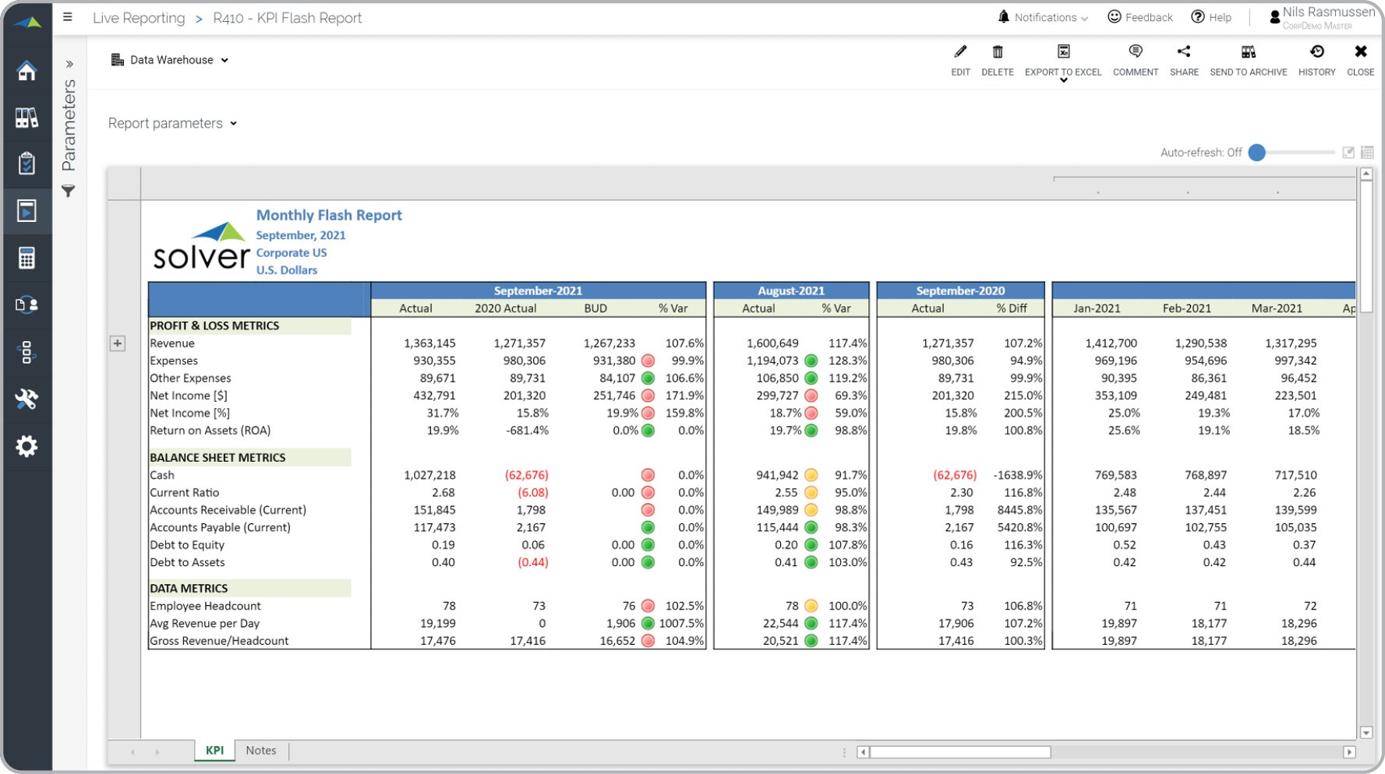The width and height of the screenshot is (1385, 774).
Task: Expand the Data Warehouse dropdown
Action: [171, 60]
